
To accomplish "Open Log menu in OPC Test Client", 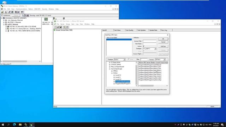I will click(x=77, y=24).
